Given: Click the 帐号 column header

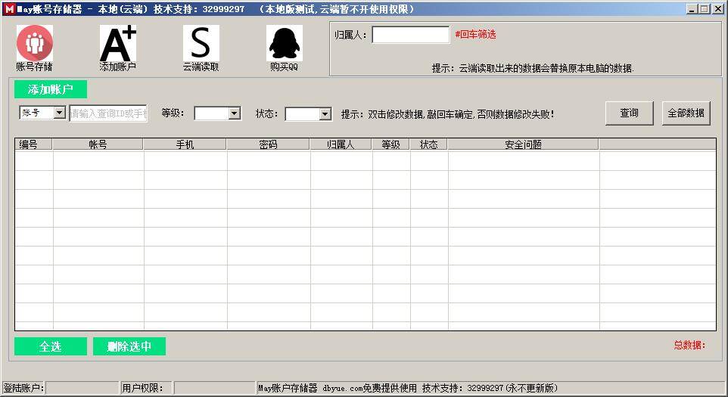Looking at the screenshot, I should tap(98, 144).
